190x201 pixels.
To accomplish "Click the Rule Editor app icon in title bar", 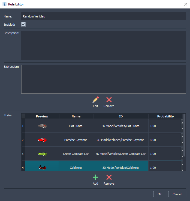I will click(4, 4).
